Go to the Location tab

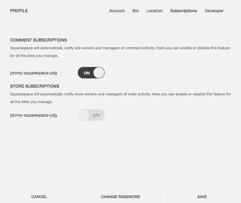[154, 11]
